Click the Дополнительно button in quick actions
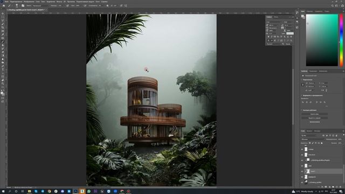This screenshot has width=345, height=194. click(x=315, y=122)
